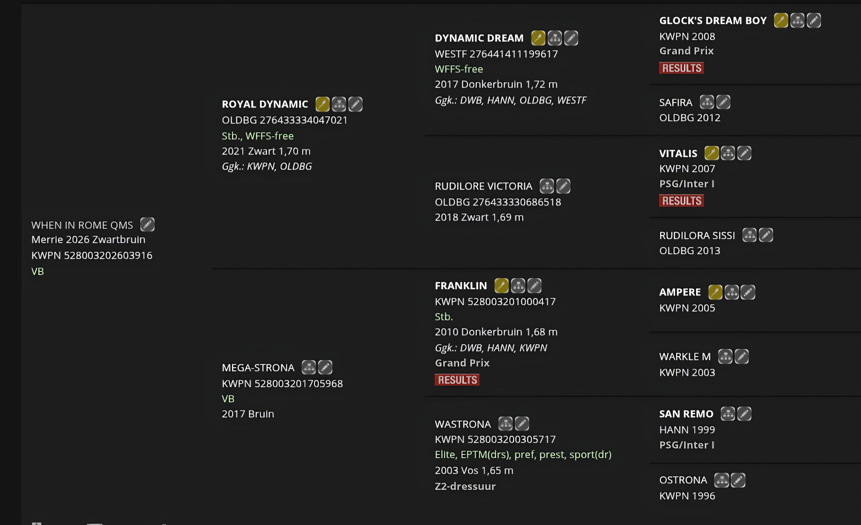Open the pedigree tree icon for SAN REMO
The image size is (861, 525).
[728, 414]
